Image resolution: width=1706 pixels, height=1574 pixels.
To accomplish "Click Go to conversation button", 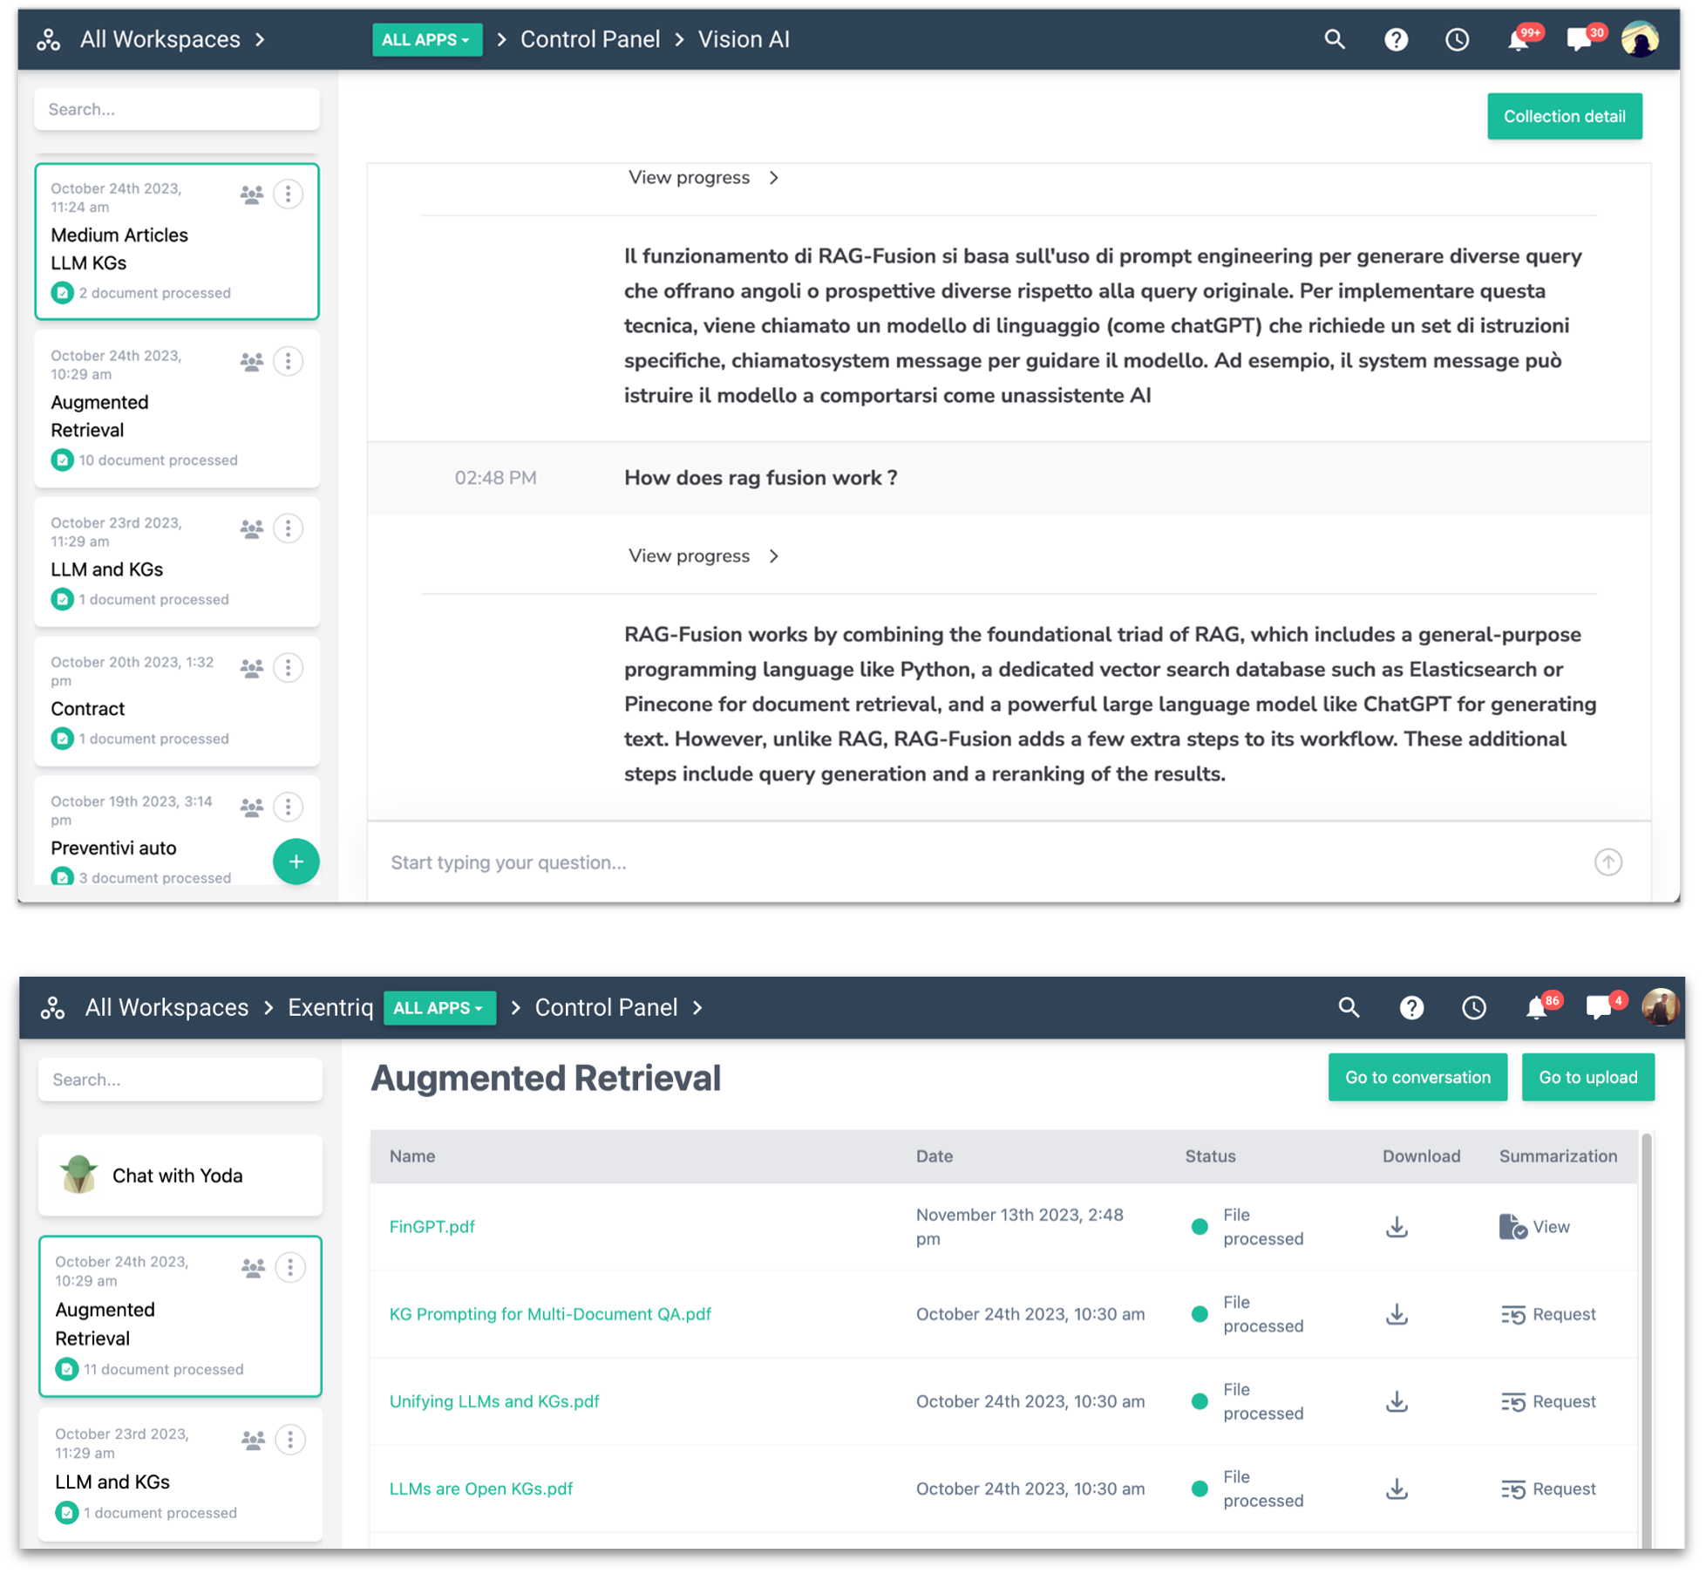I will pos(1417,1078).
